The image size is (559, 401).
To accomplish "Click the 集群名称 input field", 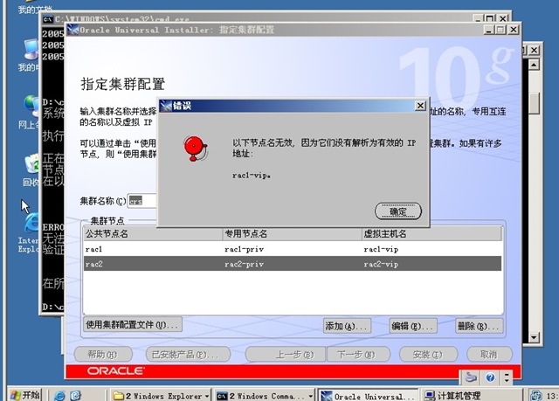I will pos(141,201).
